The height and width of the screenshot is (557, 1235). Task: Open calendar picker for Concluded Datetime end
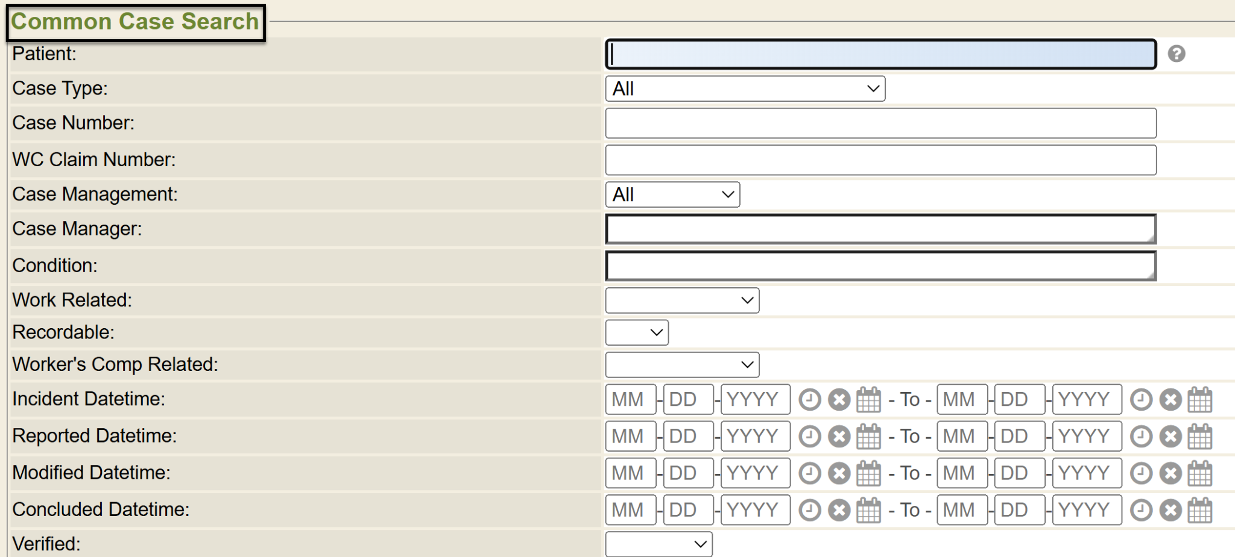click(1199, 511)
